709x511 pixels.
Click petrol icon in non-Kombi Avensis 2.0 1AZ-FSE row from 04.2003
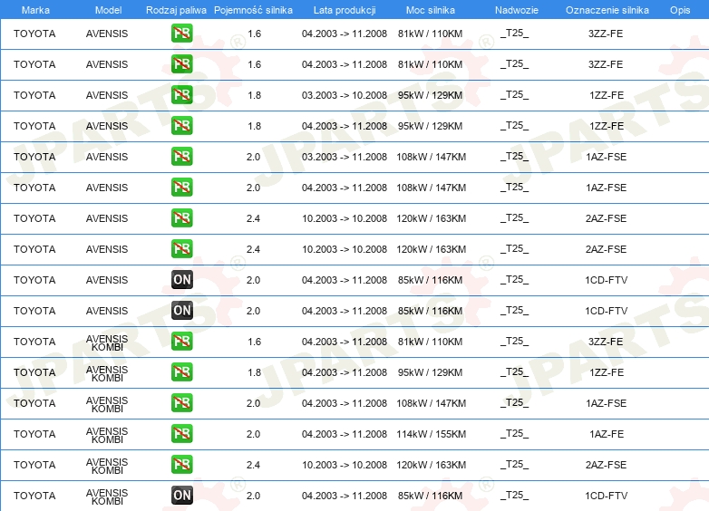(x=181, y=187)
